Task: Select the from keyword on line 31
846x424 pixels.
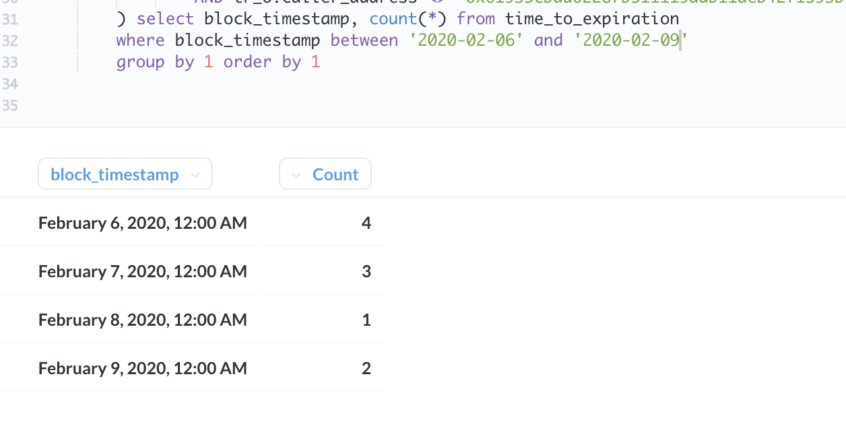Action: tap(475, 18)
